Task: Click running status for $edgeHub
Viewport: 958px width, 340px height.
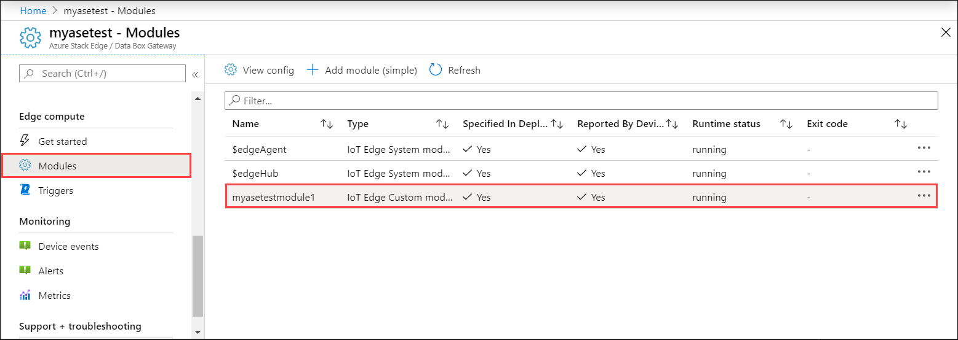Action: click(709, 173)
